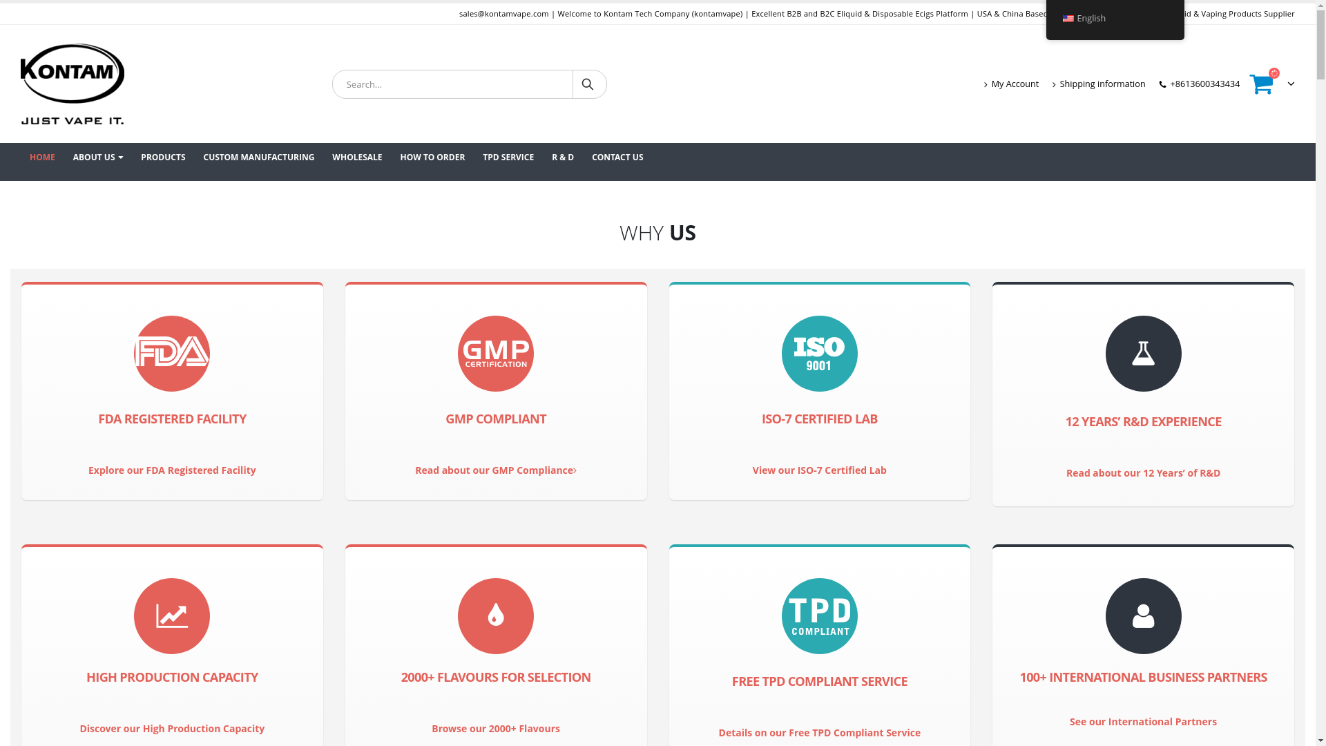Click the production growth chart icon
Viewport: 1326px width, 746px height.
point(172,616)
